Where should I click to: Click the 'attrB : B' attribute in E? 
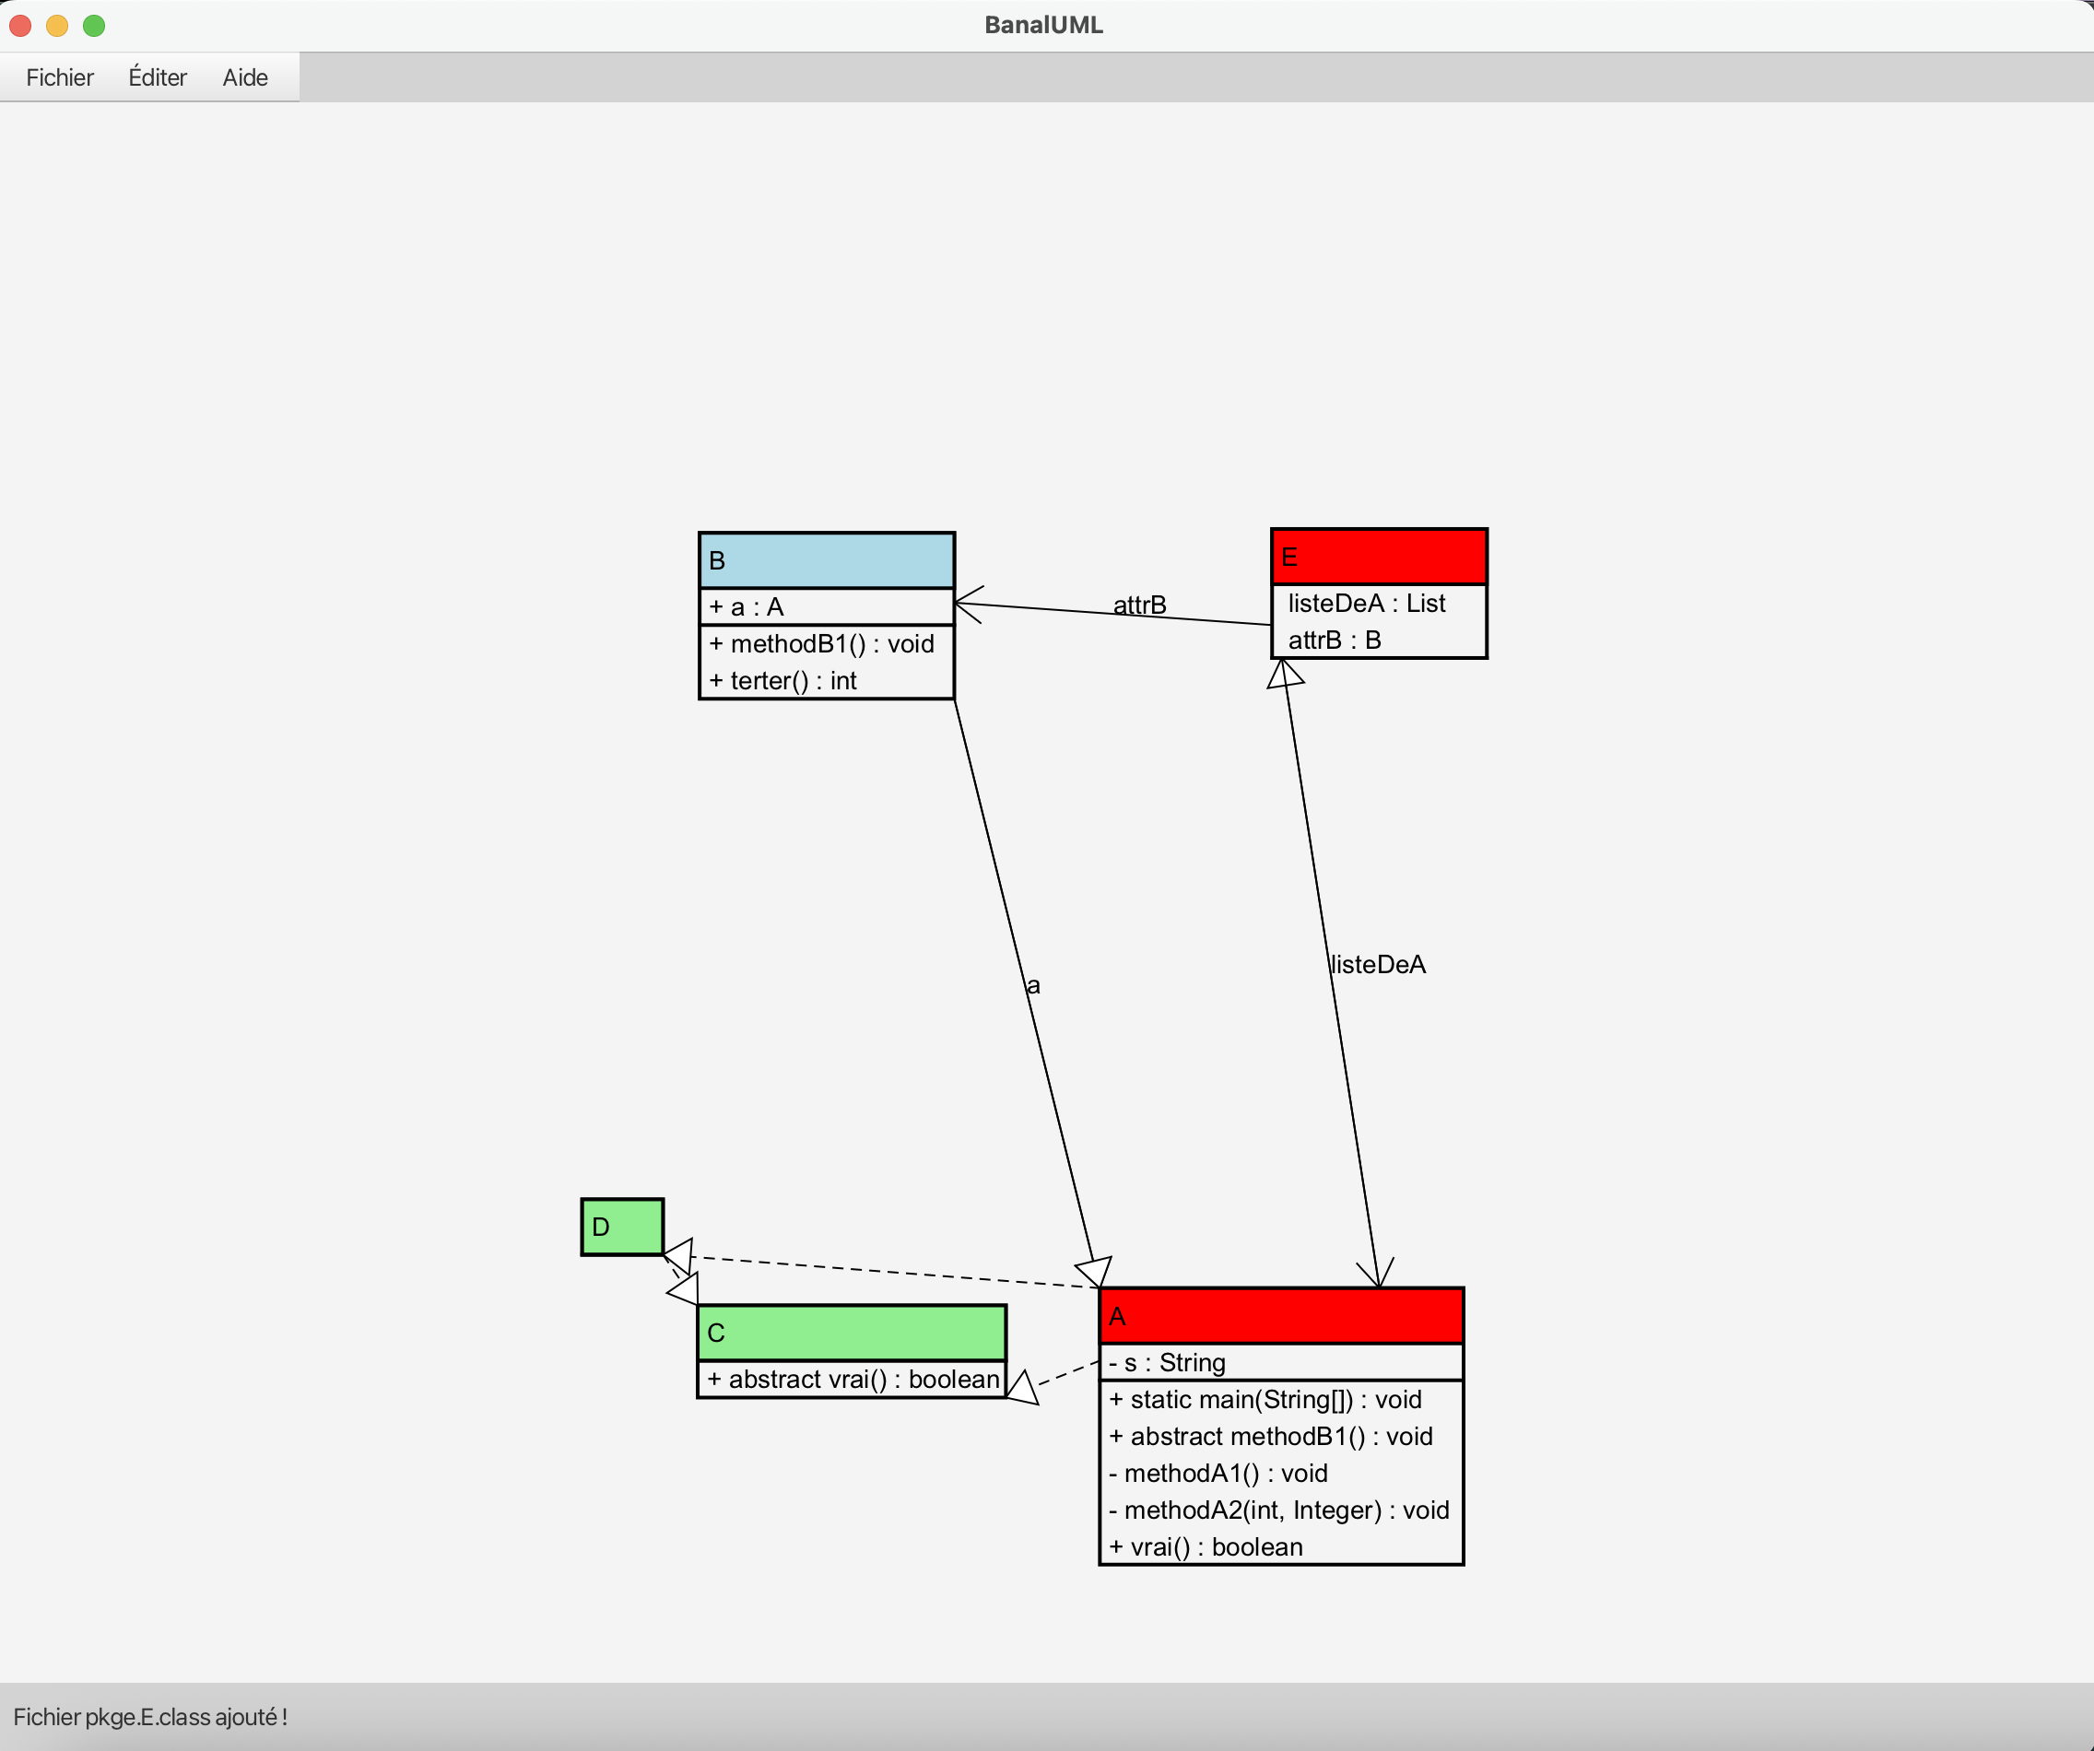click(x=1335, y=640)
